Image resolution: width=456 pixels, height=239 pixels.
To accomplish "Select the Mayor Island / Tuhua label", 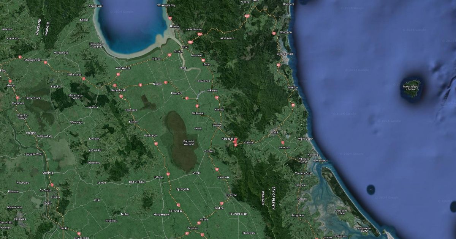I will [x=410, y=88].
